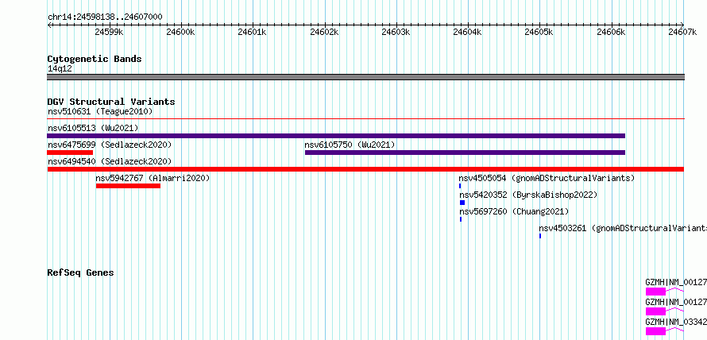Click the nsv4505054 gnomAD variant label
The image size is (707, 340).
click(547, 178)
